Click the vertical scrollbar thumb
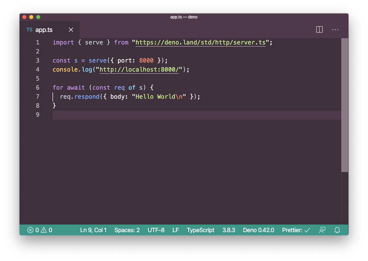This screenshot has height=261, width=368. point(344,105)
